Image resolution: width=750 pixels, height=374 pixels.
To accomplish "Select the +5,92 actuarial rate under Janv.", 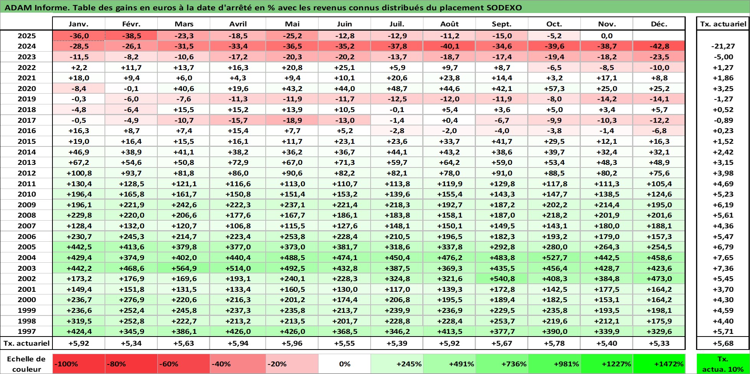I will [x=79, y=343].
